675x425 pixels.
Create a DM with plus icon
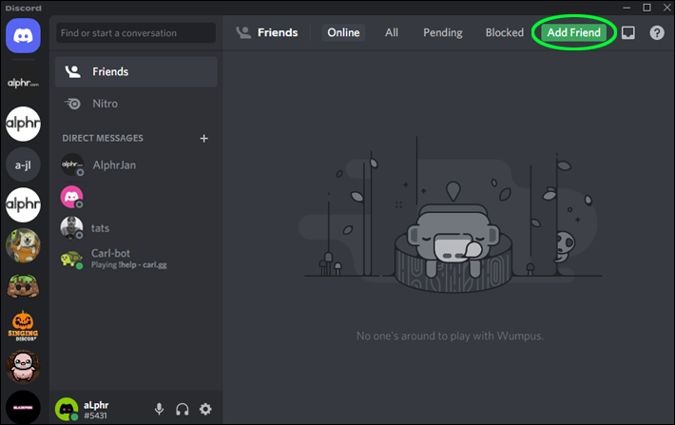[204, 138]
